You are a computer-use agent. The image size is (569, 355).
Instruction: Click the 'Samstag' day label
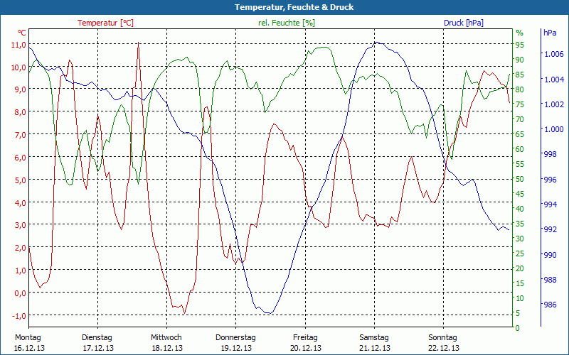374,338
